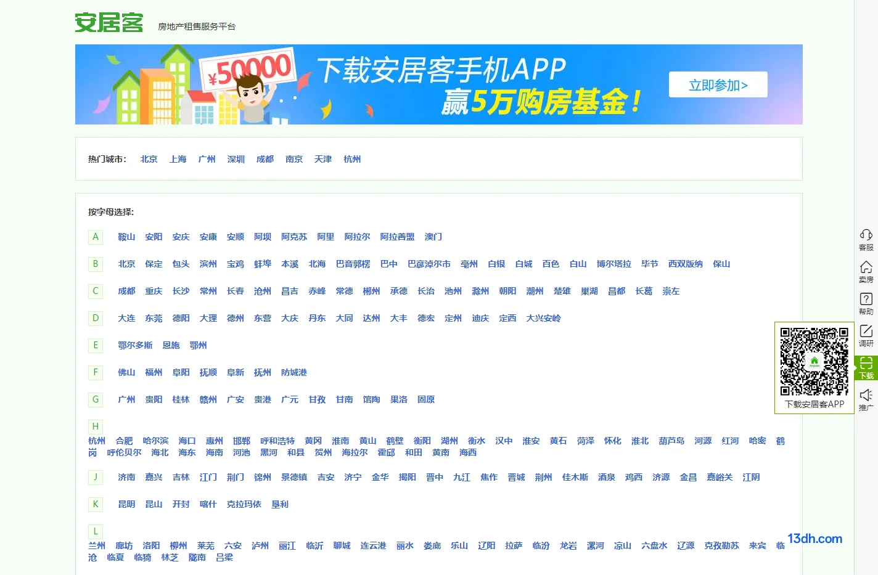This screenshot has width=878, height=575.
Task: Choose 深圳 in hot cities
Action: 236,159
